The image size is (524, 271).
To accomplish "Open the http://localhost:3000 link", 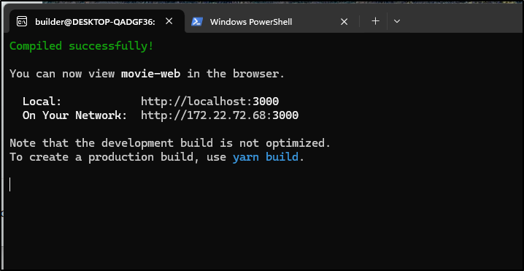I will pyautogui.click(x=210, y=102).
